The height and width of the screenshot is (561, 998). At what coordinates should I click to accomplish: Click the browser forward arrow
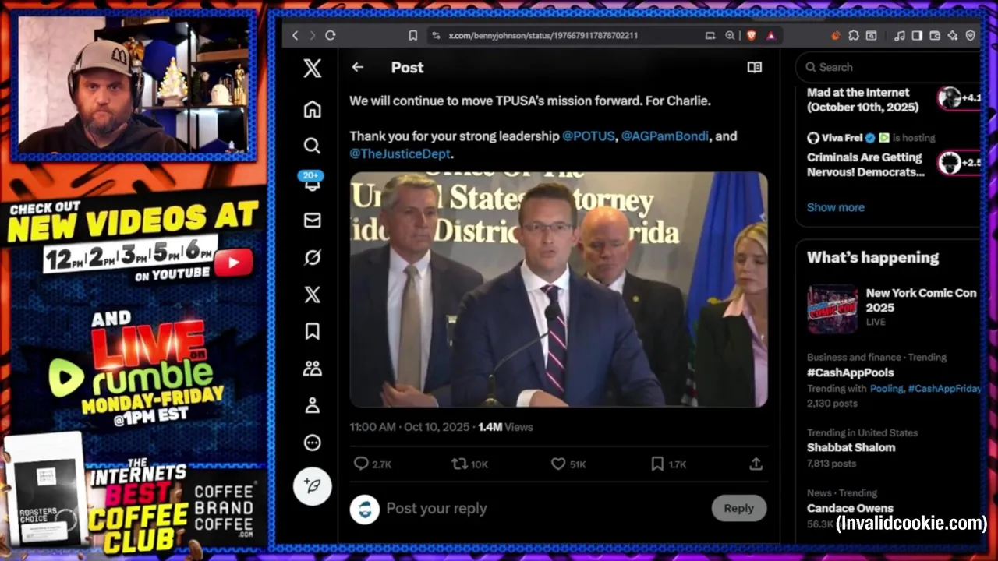pos(312,35)
